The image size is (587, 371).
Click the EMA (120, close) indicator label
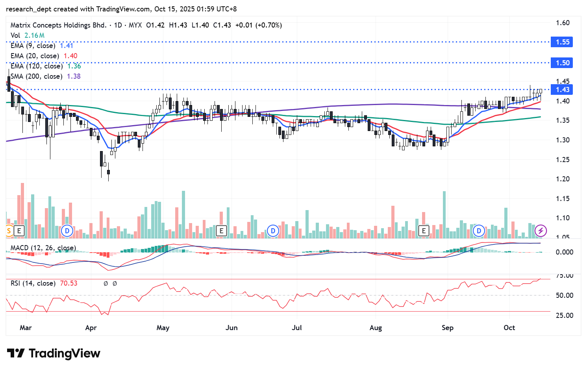(x=36, y=66)
